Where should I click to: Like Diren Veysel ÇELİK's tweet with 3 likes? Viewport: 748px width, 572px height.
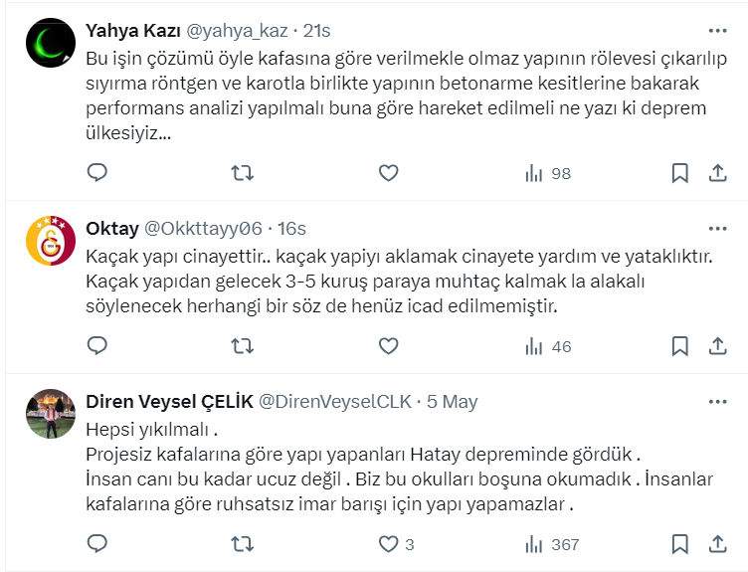tap(388, 544)
